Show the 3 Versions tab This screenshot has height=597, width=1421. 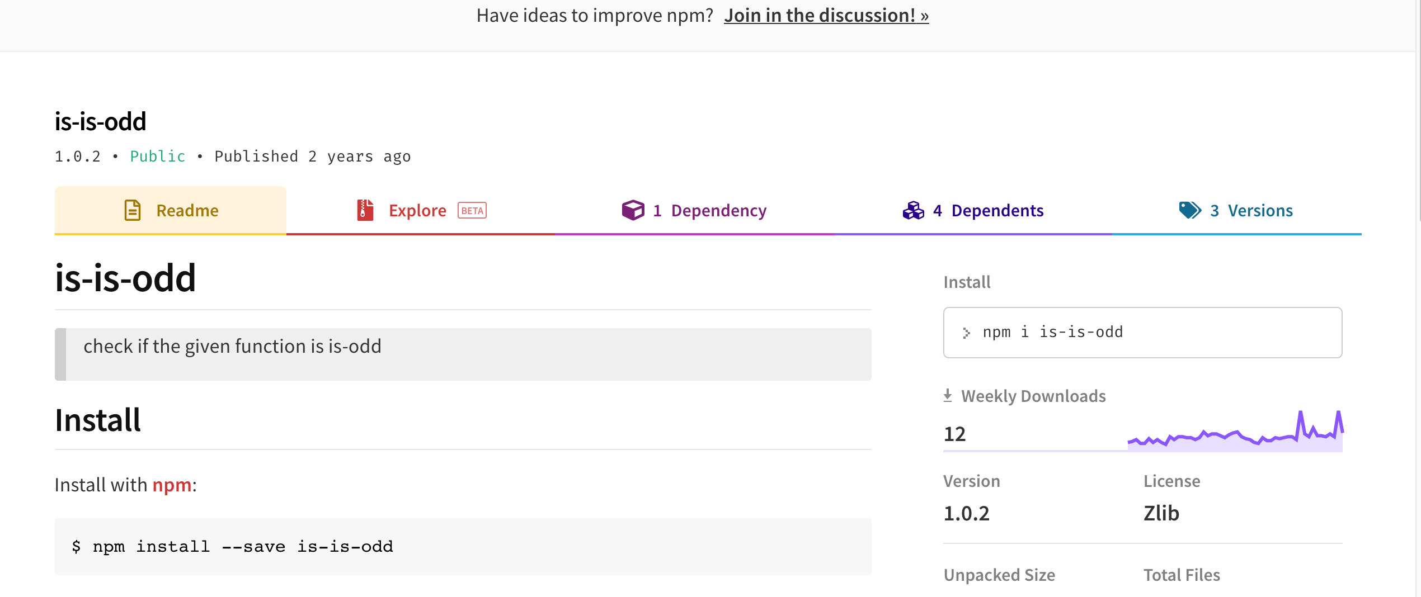point(1236,210)
